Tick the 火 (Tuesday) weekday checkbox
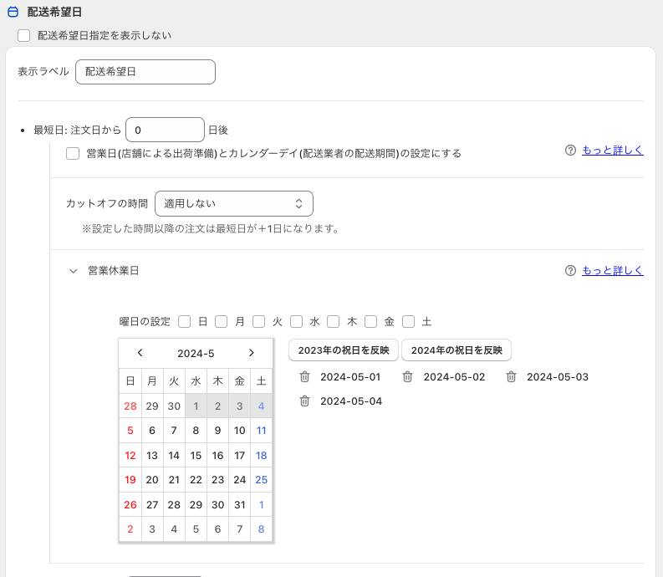The height and width of the screenshot is (577, 663). pos(259,321)
